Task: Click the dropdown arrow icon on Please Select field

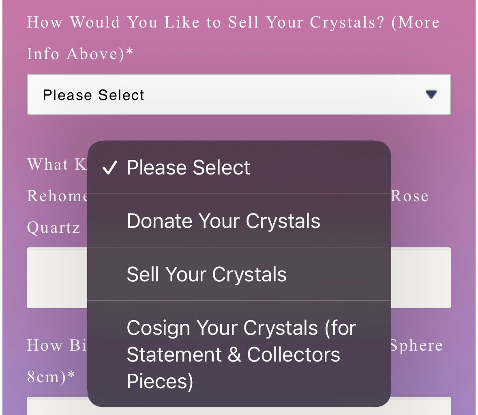Action: pyautogui.click(x=431, y=95)
